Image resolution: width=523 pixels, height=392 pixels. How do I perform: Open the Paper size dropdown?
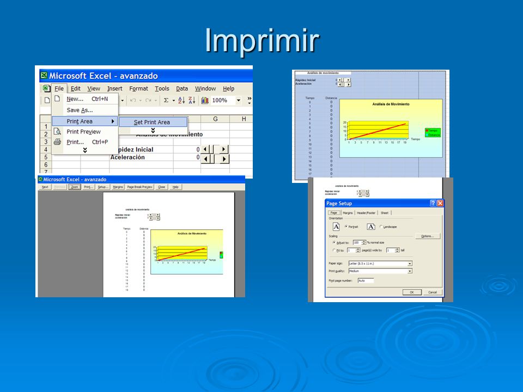click(x=410, y=264)
